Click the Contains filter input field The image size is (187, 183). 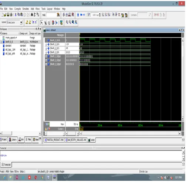(142, 15)
